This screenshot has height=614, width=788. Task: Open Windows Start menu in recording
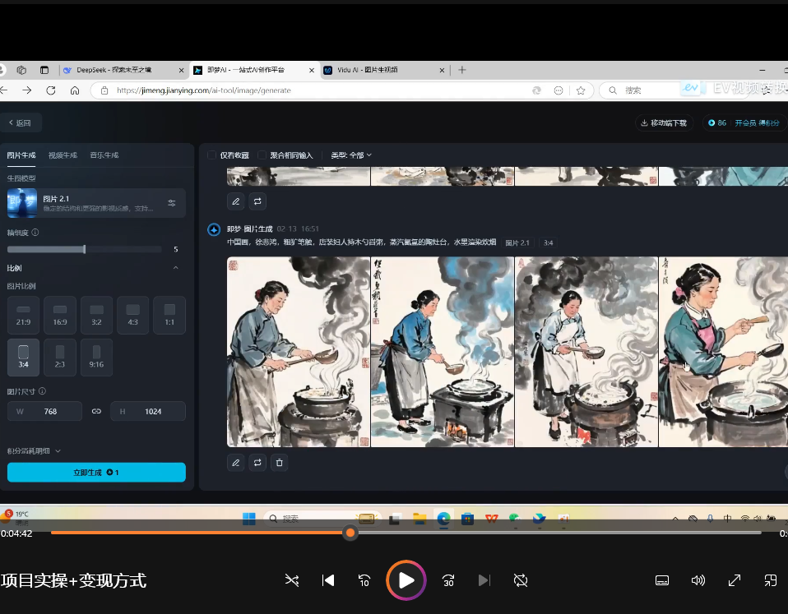tap(249, 519)
